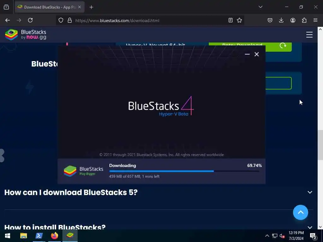Open browser extensions menu

coord(304,20)
